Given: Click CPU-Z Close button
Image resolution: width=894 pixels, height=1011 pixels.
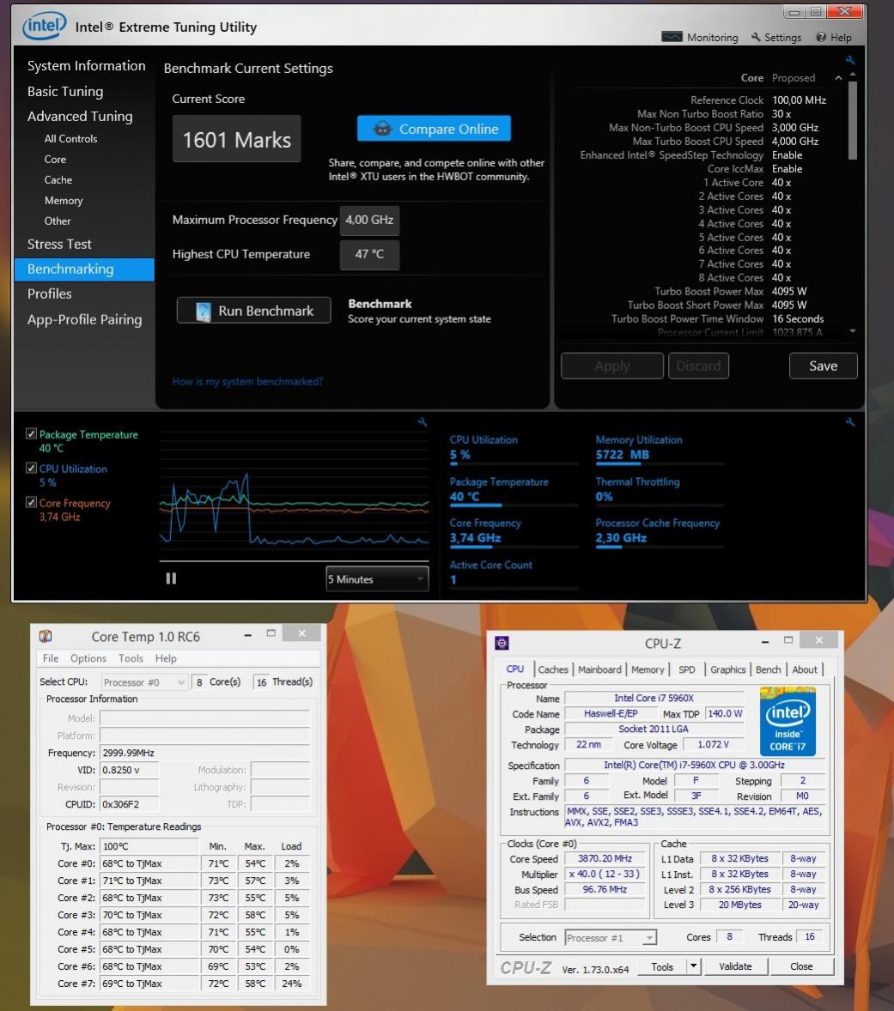Looking at the screenshot, I should 801,966.
